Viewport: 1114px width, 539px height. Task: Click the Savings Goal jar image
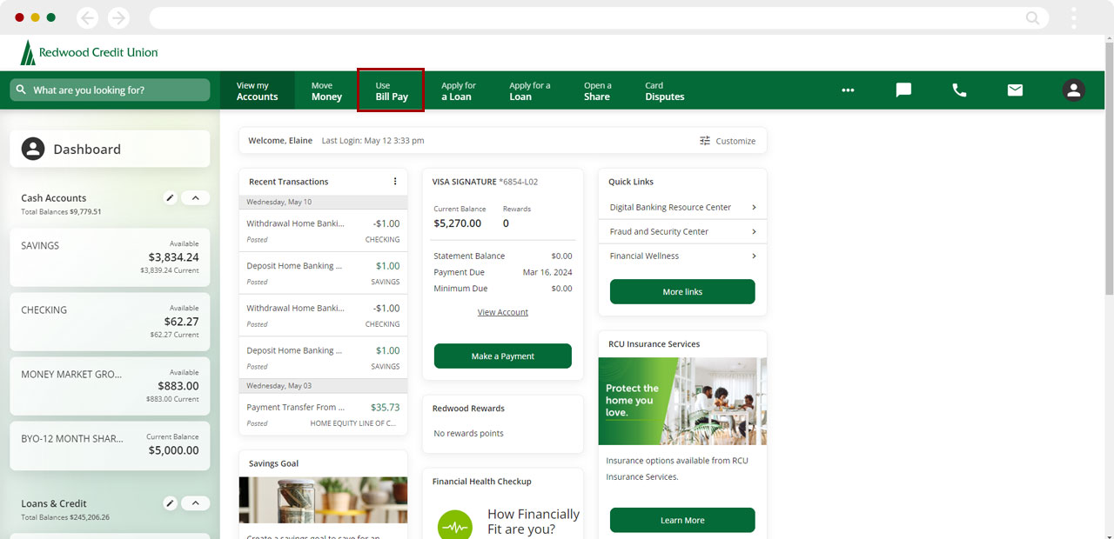click(x=323, y=500)
